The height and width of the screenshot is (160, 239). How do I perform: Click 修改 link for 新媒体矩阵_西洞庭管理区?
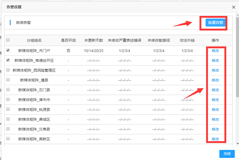pyautogui.click(x=215, y=70)
